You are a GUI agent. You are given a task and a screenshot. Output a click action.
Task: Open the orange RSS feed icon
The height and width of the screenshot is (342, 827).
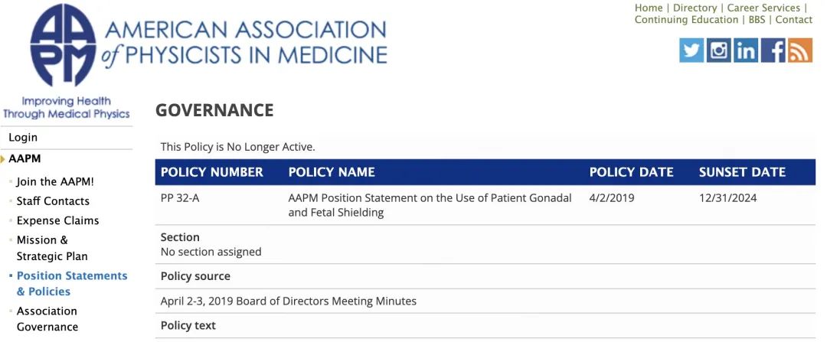[x=800, y=50]
